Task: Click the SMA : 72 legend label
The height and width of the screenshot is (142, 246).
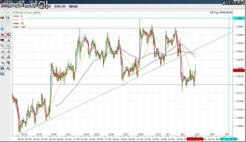Action: [18, 23]
